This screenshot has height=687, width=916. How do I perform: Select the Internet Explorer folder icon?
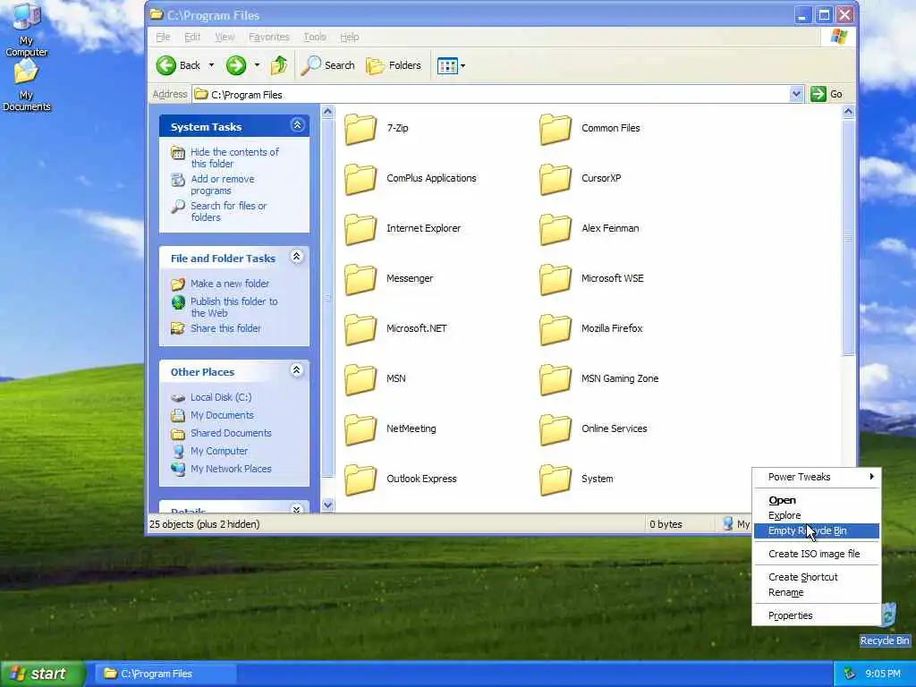click(360, 229)
